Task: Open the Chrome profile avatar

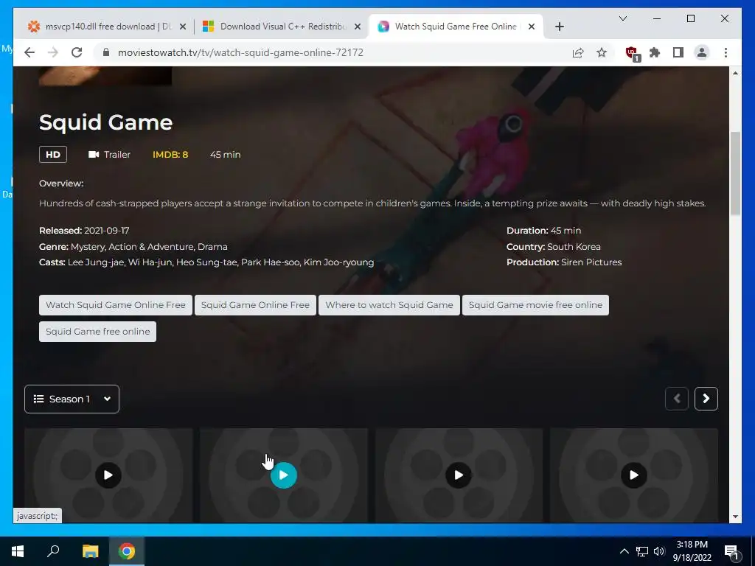Action: coord(702,52)
